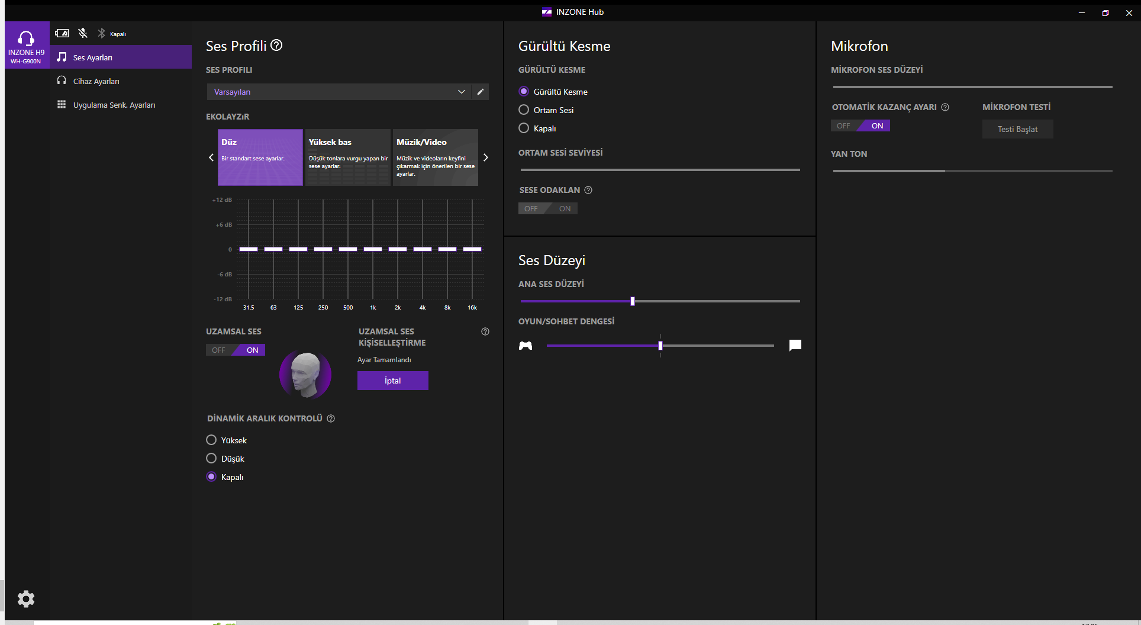Click the 125 Hz equalizer band handle
The image size is (1141, 625).
298,249
